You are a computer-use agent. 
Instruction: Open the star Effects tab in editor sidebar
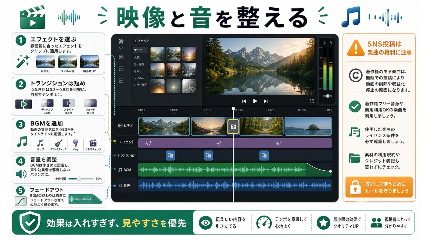pos(121,41)
